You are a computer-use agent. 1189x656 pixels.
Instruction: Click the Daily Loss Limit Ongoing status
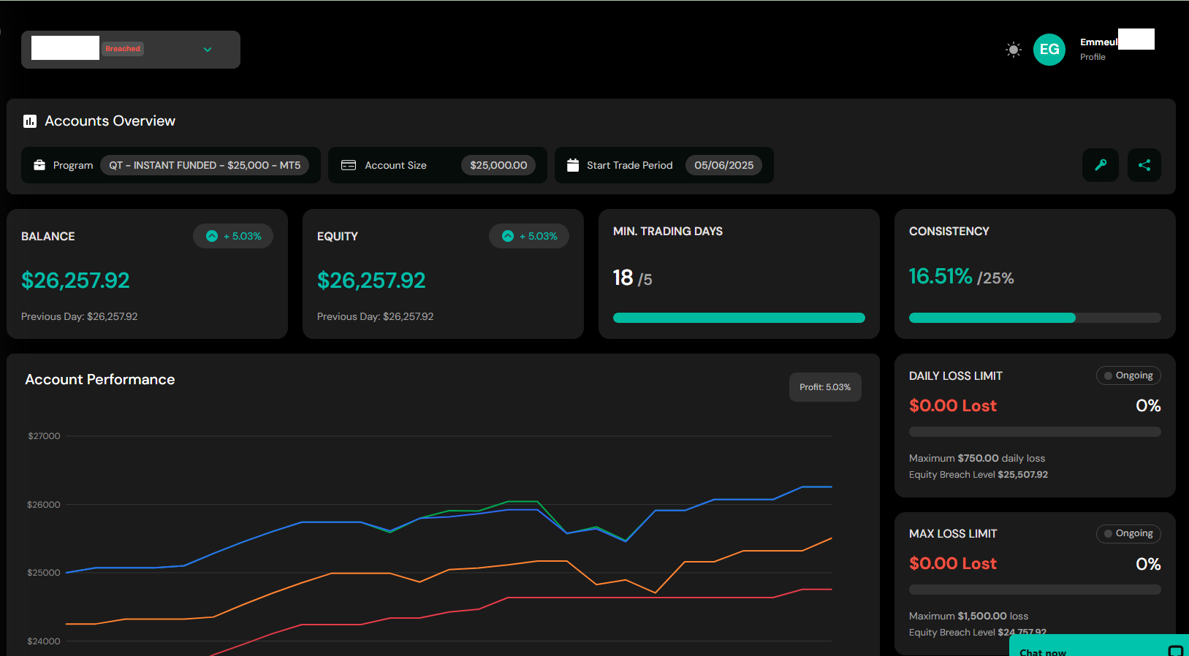[1128, 375]
